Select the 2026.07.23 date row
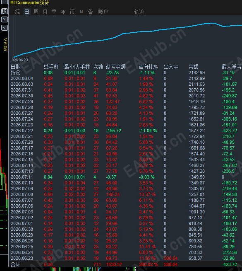The image size is (242, 271). (126, 125)
